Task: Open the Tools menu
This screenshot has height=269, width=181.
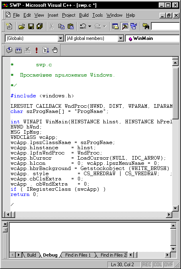Action: [97, 15]
